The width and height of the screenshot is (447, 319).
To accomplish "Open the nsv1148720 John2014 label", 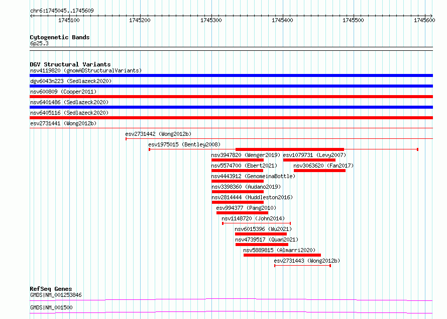I will pos(253,218).
